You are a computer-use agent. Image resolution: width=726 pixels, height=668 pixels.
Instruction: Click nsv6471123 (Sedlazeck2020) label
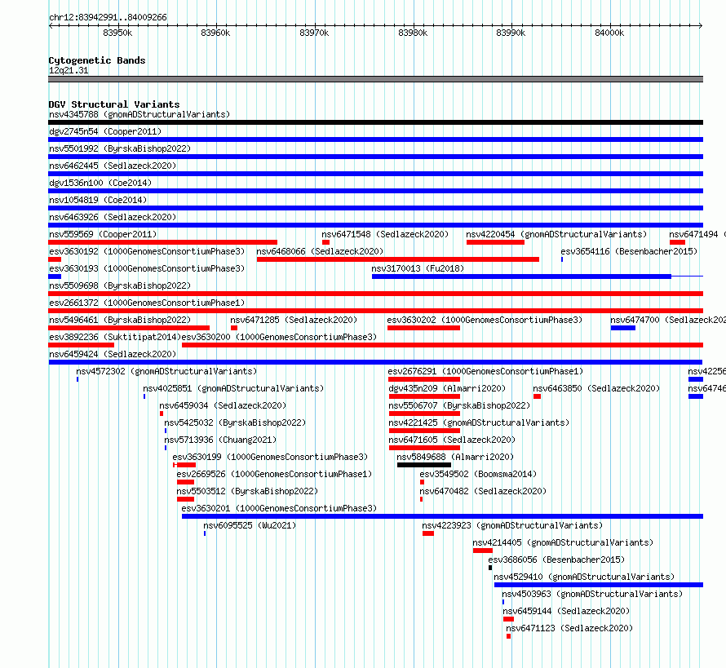pos(569,628)
